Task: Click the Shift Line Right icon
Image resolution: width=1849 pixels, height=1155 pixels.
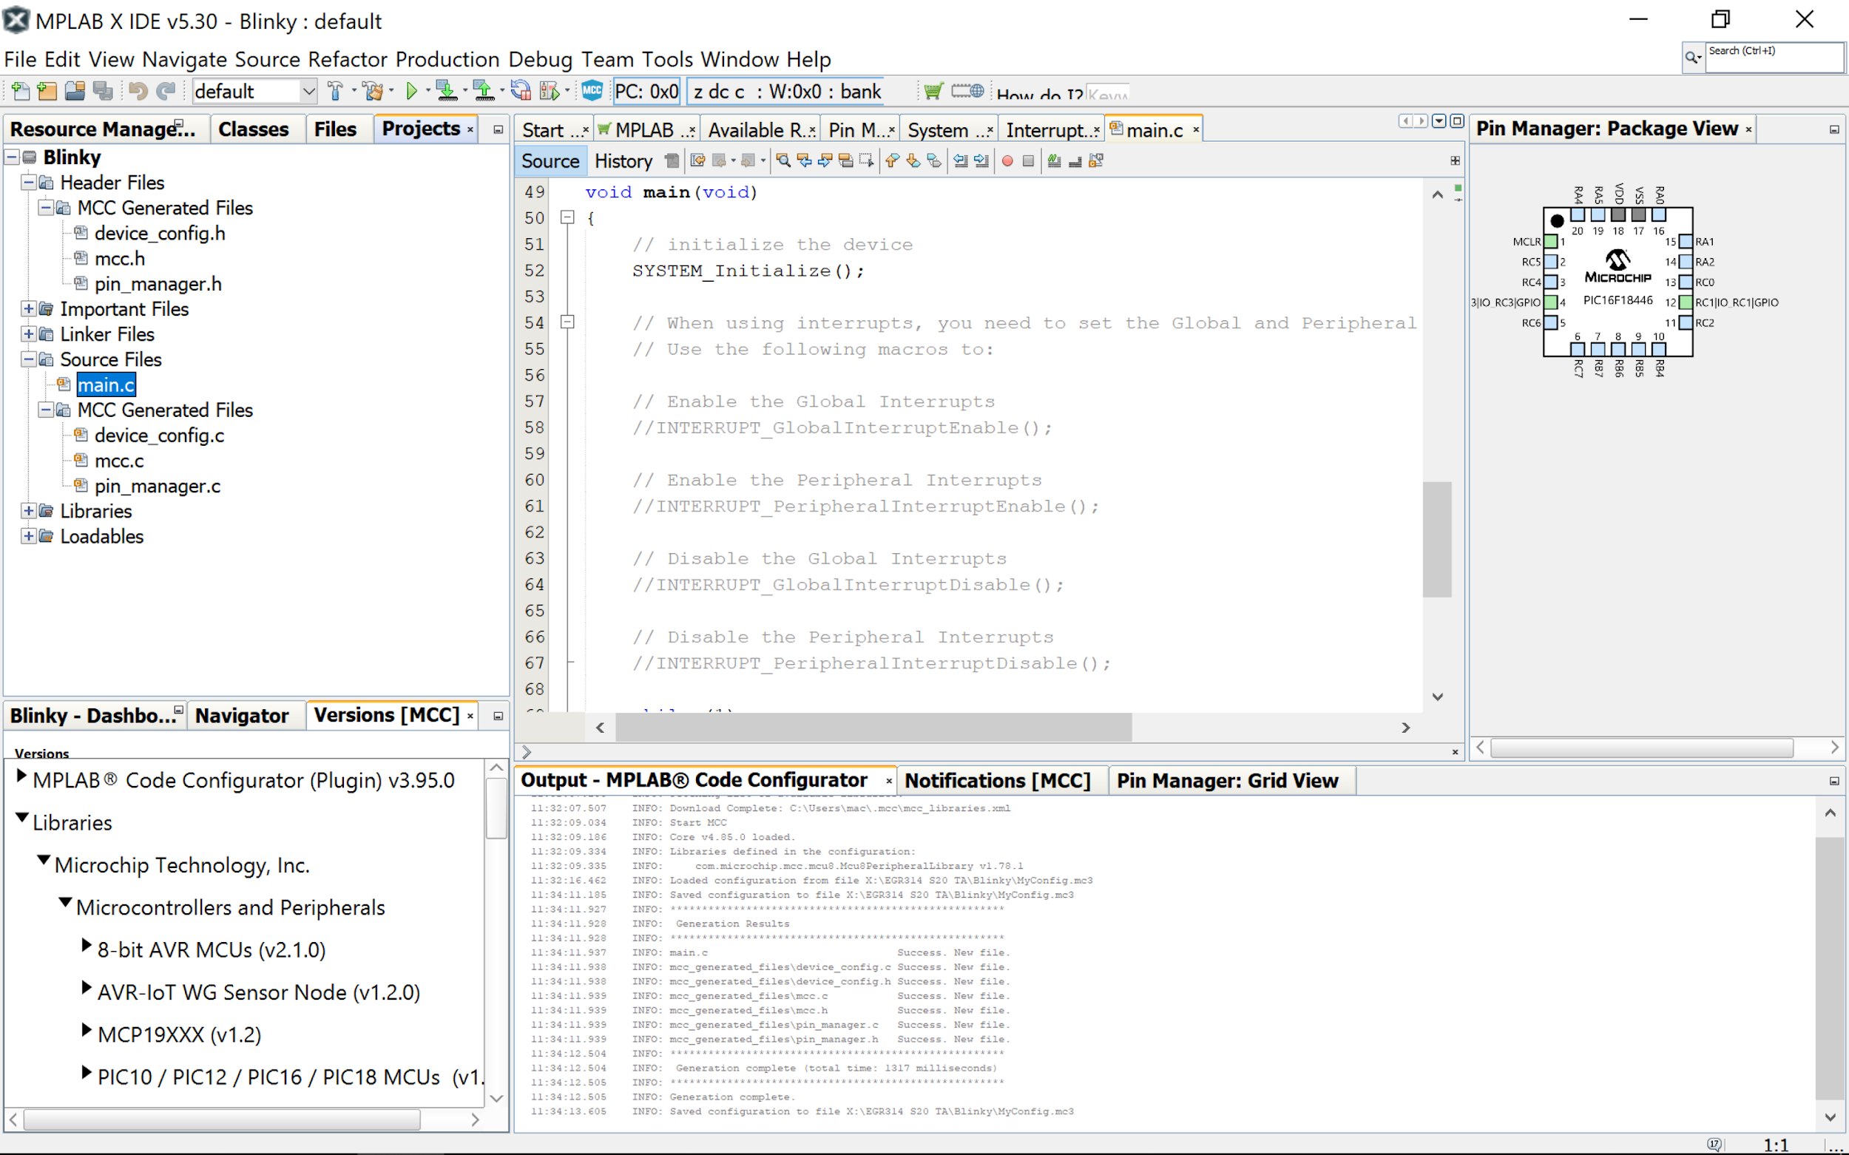Action: (x=981, y=160)
